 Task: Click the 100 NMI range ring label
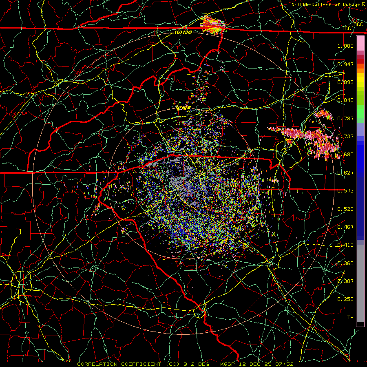183,32
